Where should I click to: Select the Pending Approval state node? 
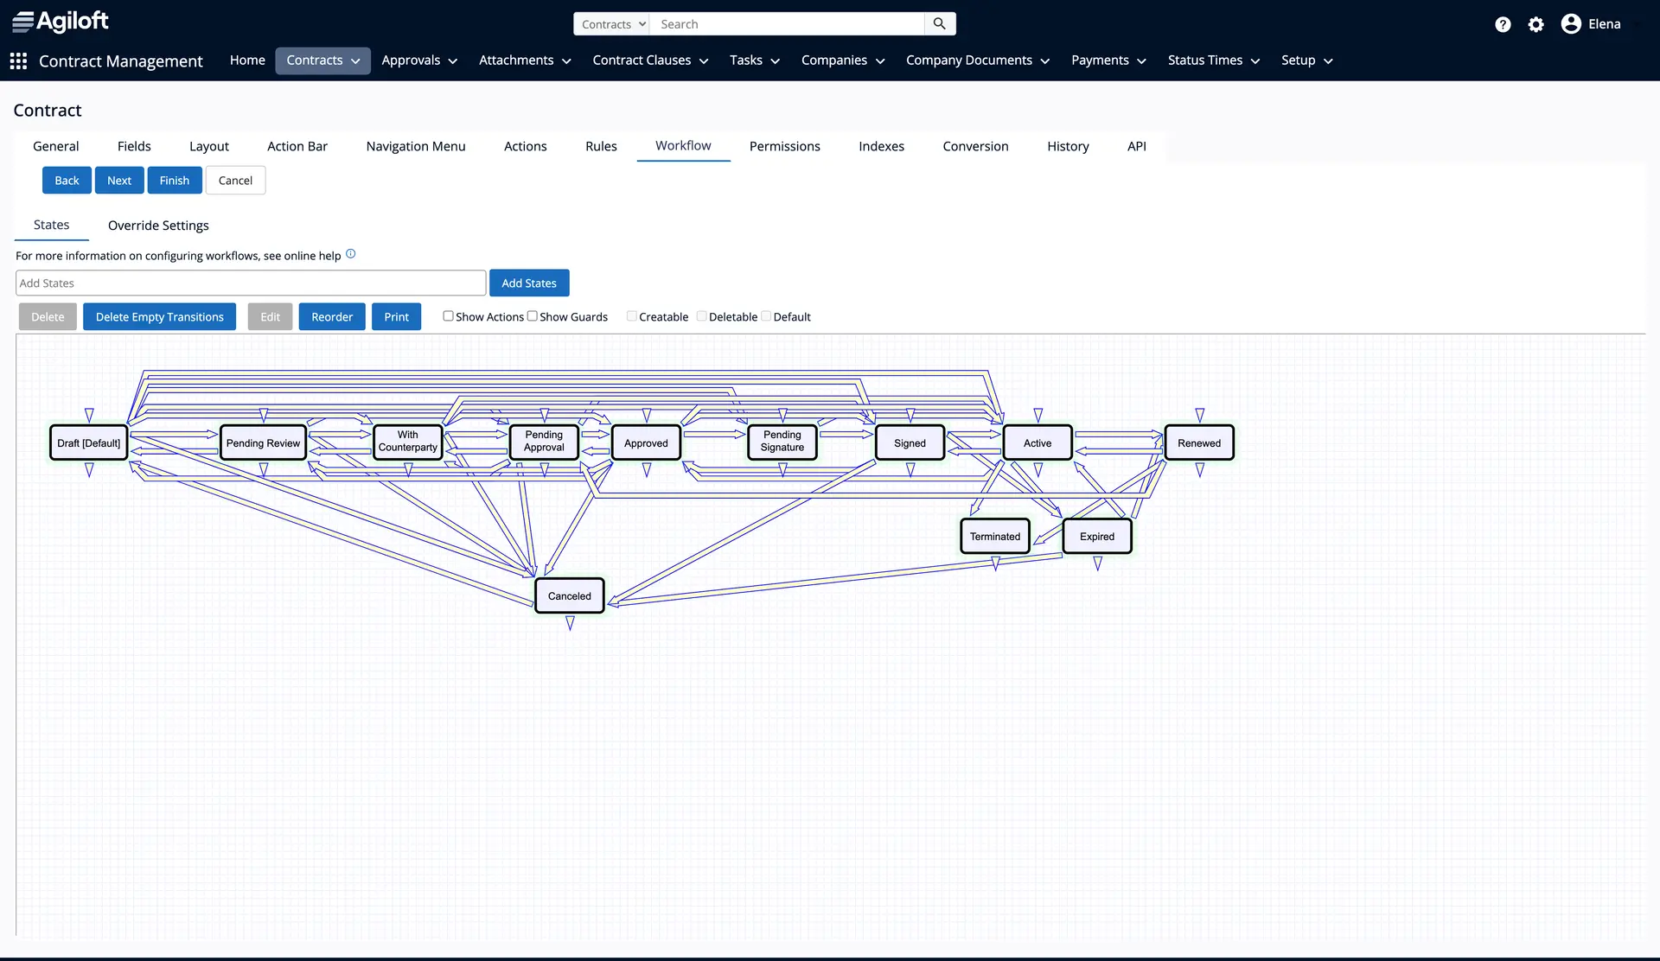[544, 442]
